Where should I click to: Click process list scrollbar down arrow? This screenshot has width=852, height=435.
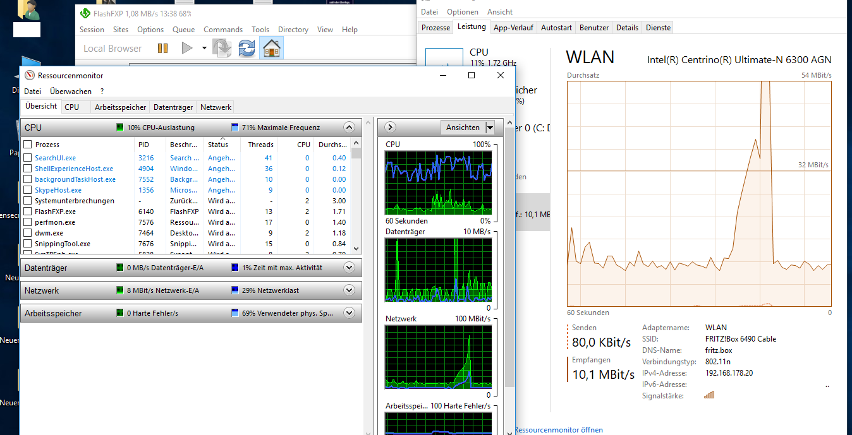356,249
